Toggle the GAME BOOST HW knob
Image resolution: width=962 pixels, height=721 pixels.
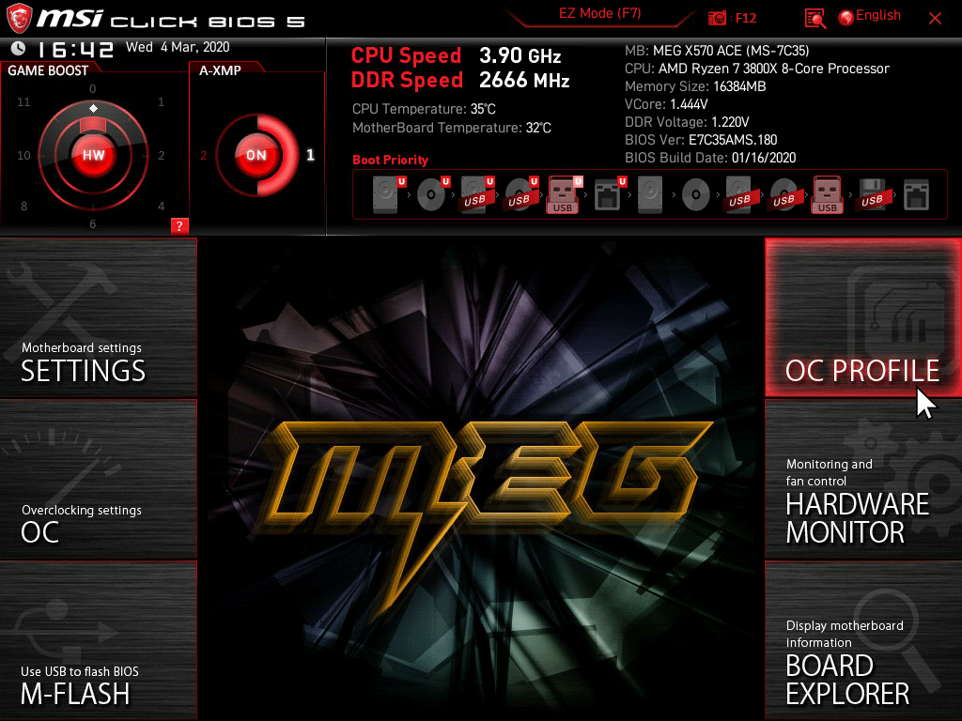(93, 155)
